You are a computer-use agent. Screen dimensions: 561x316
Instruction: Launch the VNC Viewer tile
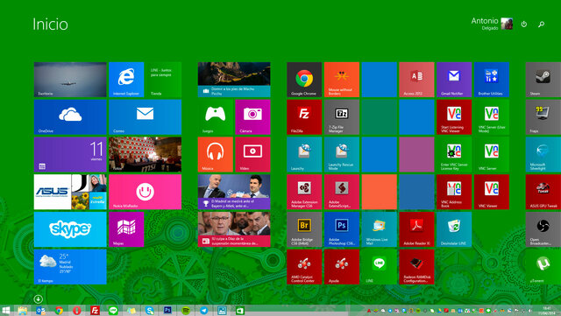click(491, 192)
